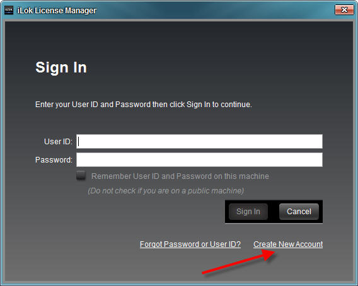Click the public machine warning note
The height and width of the screenshot is (286, 358).
[x=166, y=191]
